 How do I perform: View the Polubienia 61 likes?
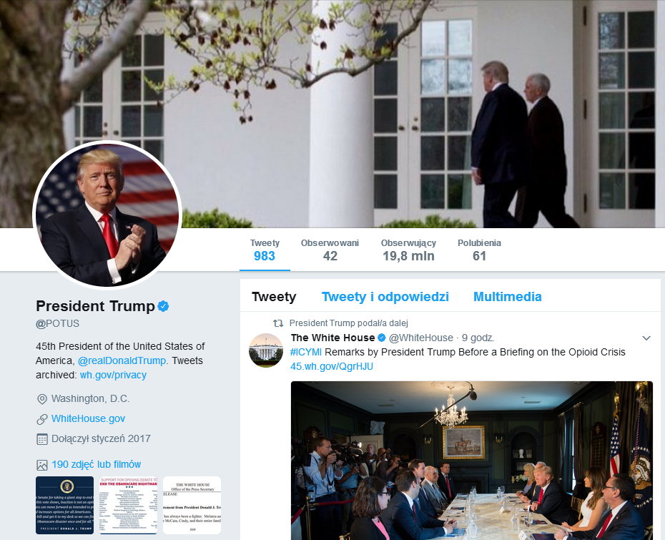479,250
